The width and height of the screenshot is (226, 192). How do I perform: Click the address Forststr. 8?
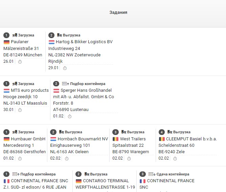[x=63, y=103]
